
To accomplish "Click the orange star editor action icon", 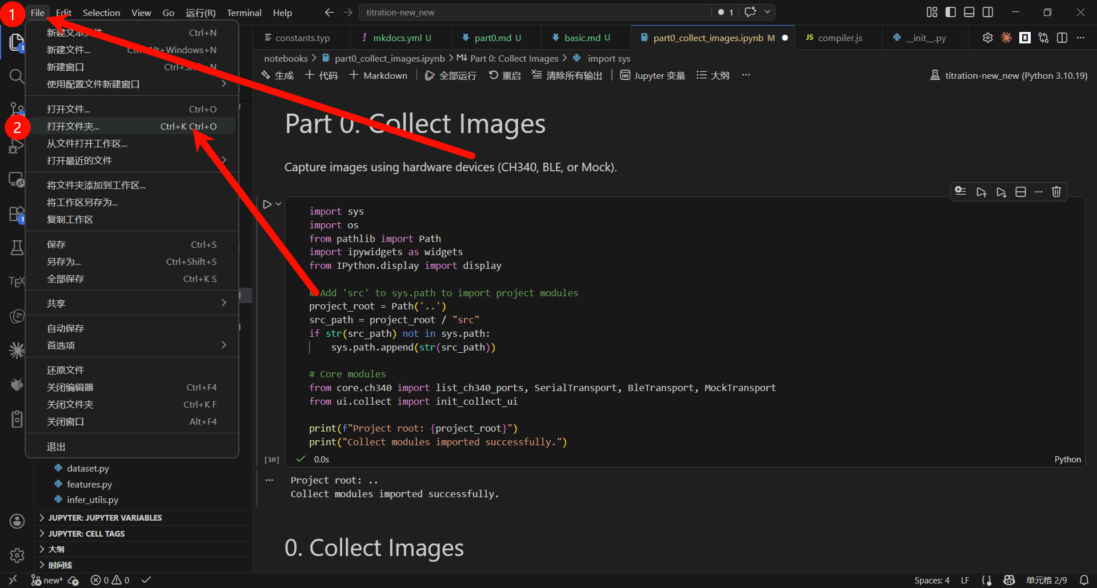I will [1006, 38].
